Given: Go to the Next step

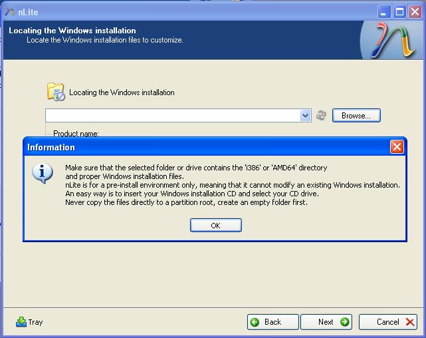Looking at the screenshot, I should click(x=326, y=322).
